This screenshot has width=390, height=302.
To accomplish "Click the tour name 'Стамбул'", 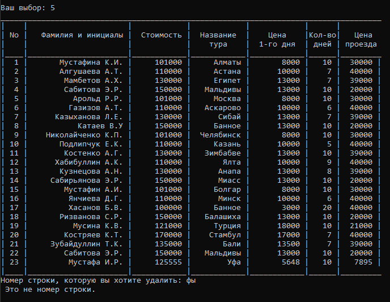I will coord(225,235).
